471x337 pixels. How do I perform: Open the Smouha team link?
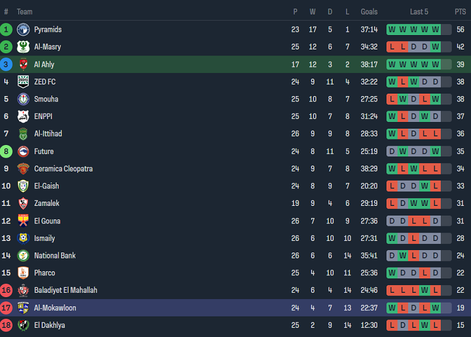coord(46,99)
